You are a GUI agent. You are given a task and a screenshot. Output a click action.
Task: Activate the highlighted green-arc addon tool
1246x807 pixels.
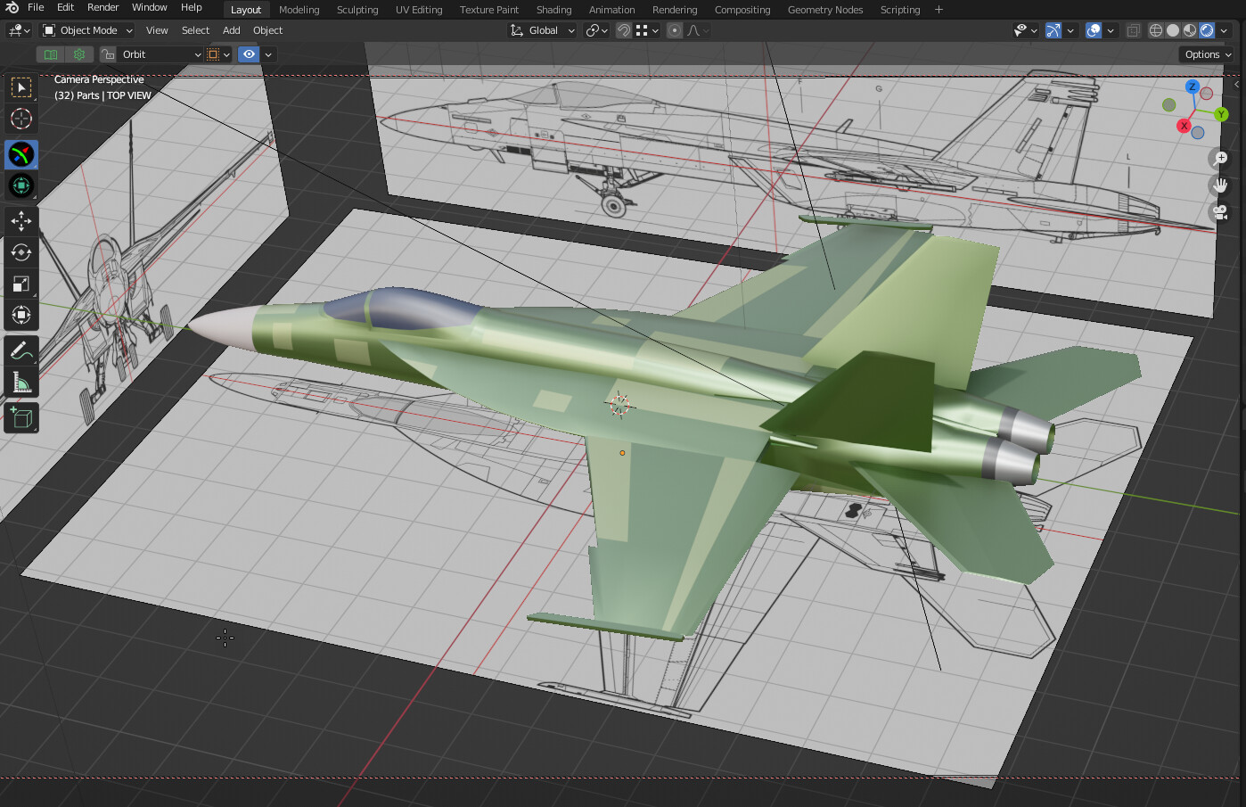click(21, 155)
